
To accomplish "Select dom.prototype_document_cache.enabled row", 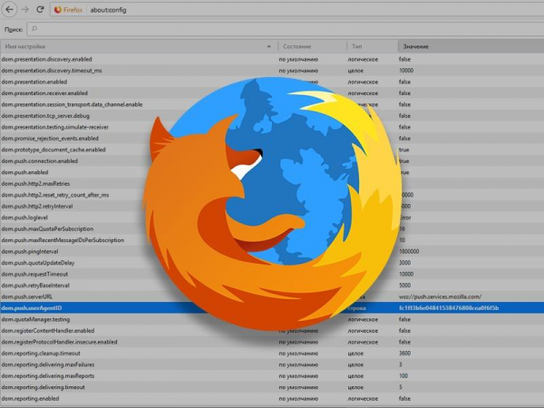I will [x=272, y=150].
